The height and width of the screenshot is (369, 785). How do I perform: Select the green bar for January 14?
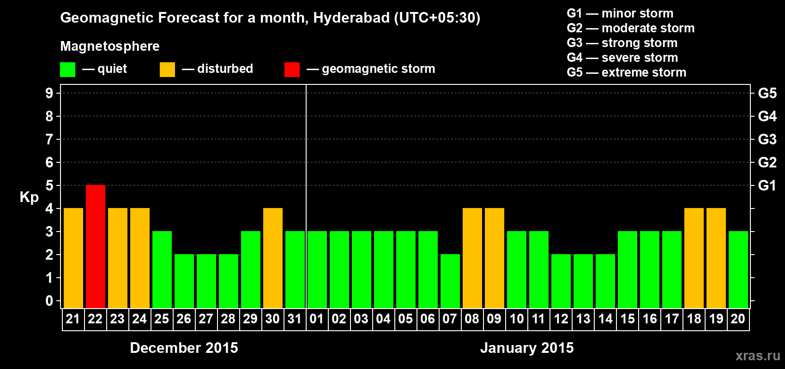click(605, 281)
